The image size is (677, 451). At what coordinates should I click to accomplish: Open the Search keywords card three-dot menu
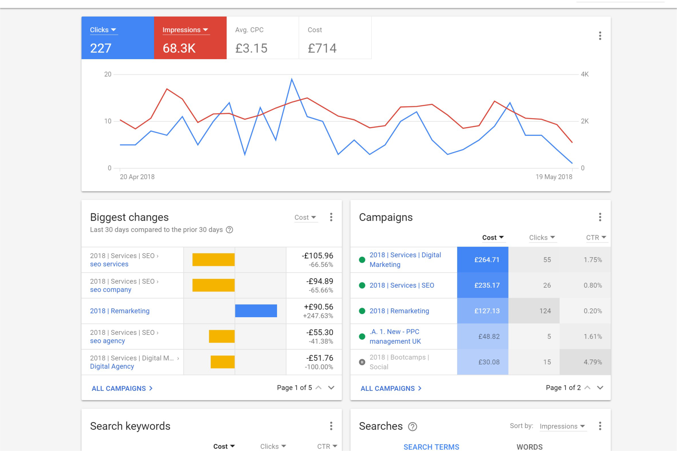(331, 426)
